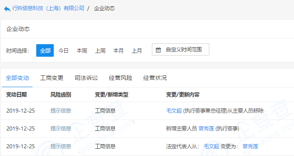Filter by 上月

pos(137,51)
